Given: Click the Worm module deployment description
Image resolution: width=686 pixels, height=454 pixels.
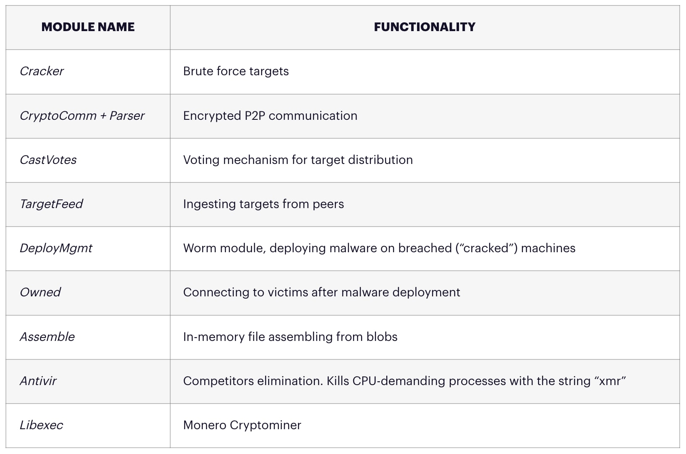Looking at the screenshot, I should [379, 248].
